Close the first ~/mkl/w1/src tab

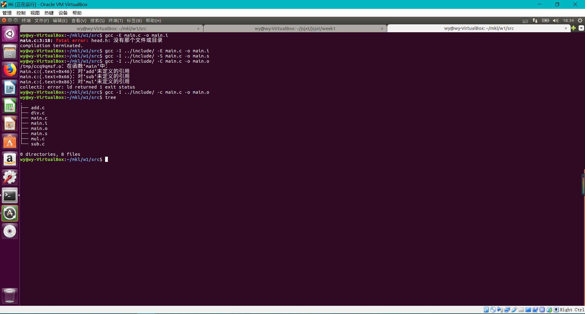pyautogui.click(x=198, y=29)
